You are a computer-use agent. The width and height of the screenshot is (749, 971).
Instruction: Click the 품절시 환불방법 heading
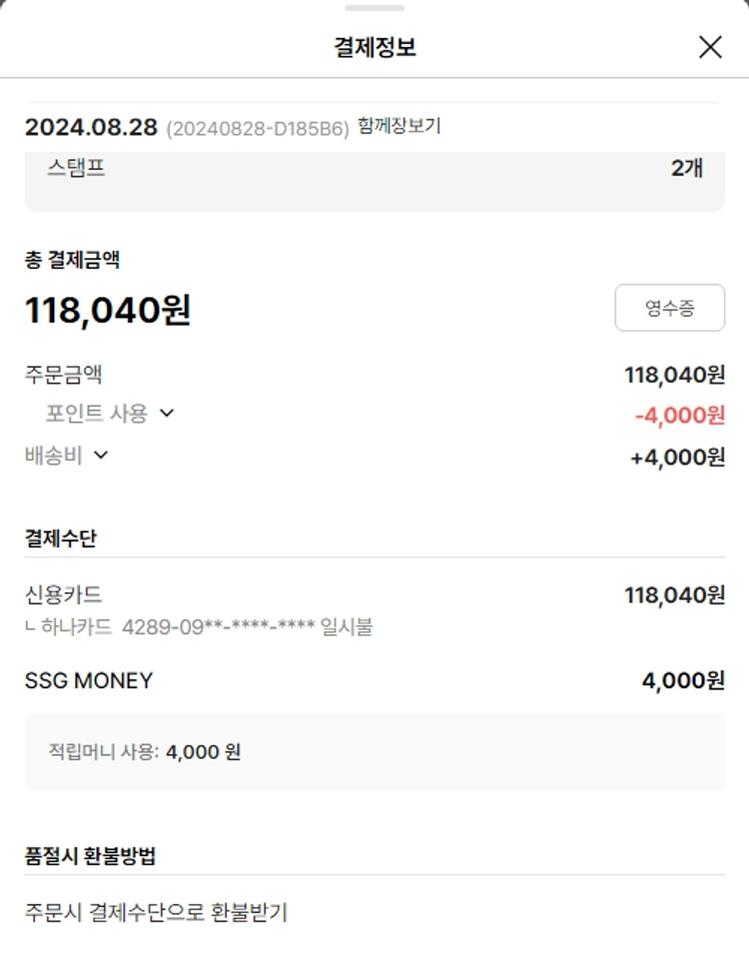pyautogui.click(x=90, y=856)
